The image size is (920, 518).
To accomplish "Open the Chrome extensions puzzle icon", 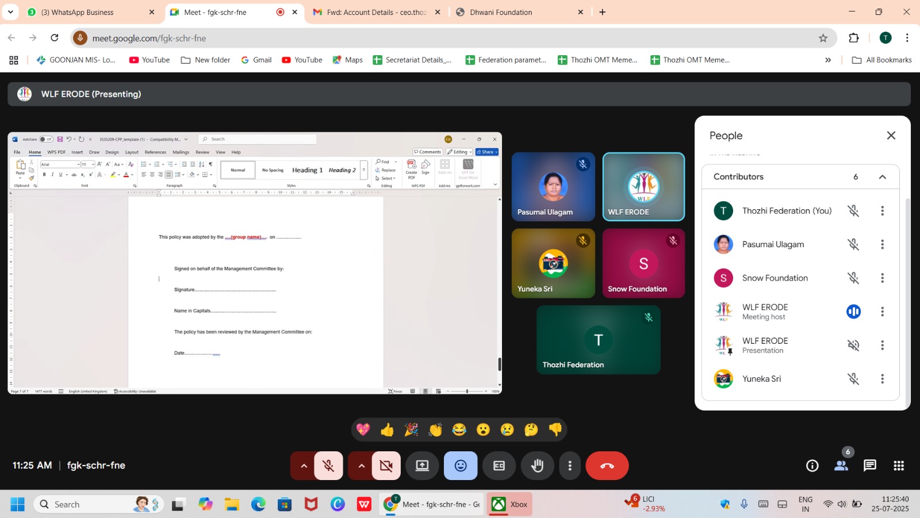I will pos(854,38).
